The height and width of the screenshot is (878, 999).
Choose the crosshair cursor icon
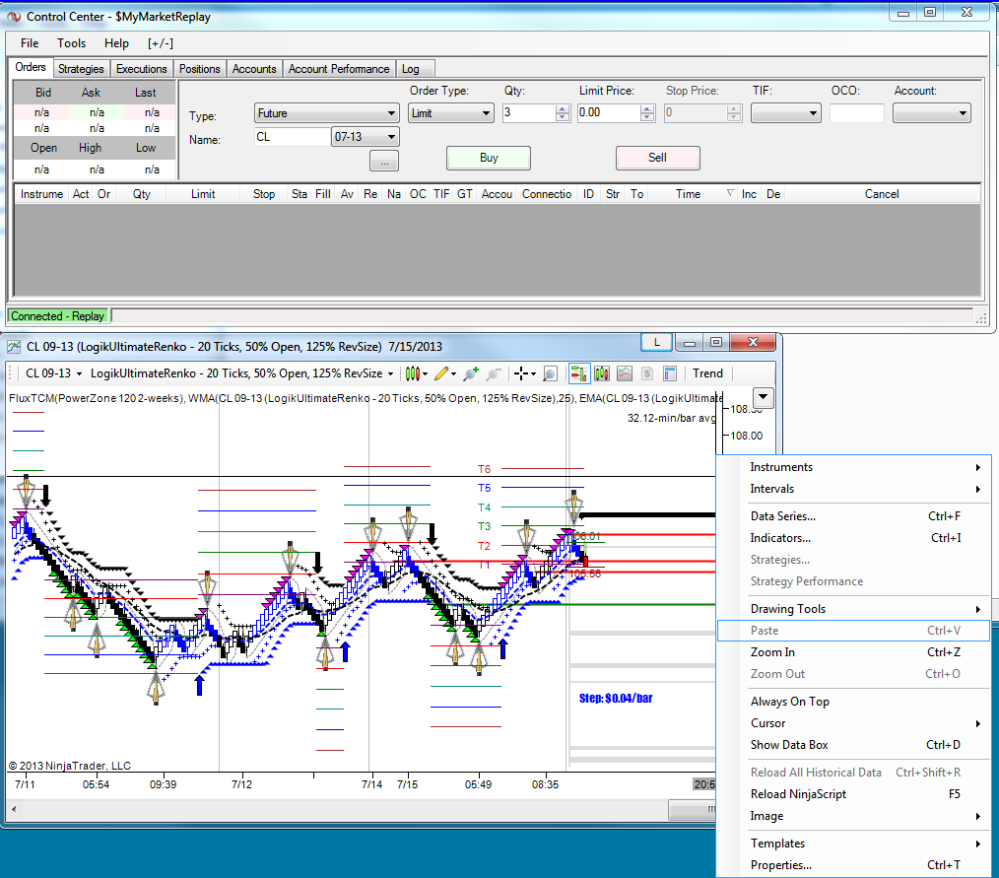coord(522,373)
